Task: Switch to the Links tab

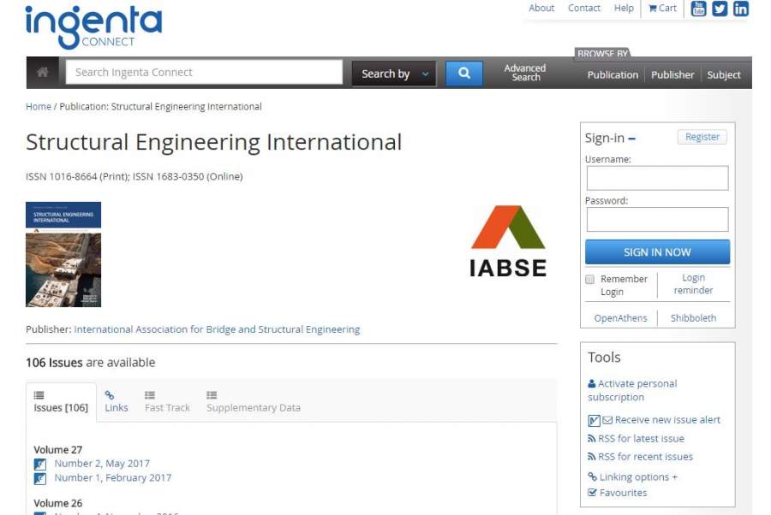Action: (x=117, y=401)
